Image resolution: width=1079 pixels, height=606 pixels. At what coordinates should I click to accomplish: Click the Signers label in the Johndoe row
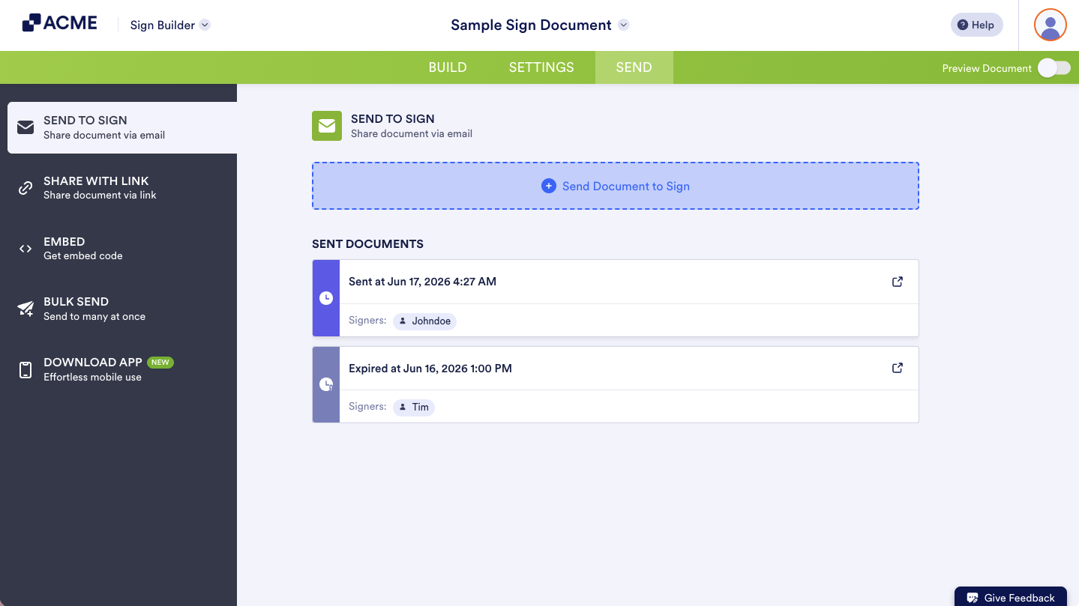367,320
